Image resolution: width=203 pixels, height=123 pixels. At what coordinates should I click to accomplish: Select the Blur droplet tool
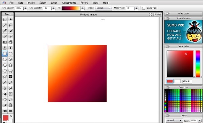click(5, 88)
